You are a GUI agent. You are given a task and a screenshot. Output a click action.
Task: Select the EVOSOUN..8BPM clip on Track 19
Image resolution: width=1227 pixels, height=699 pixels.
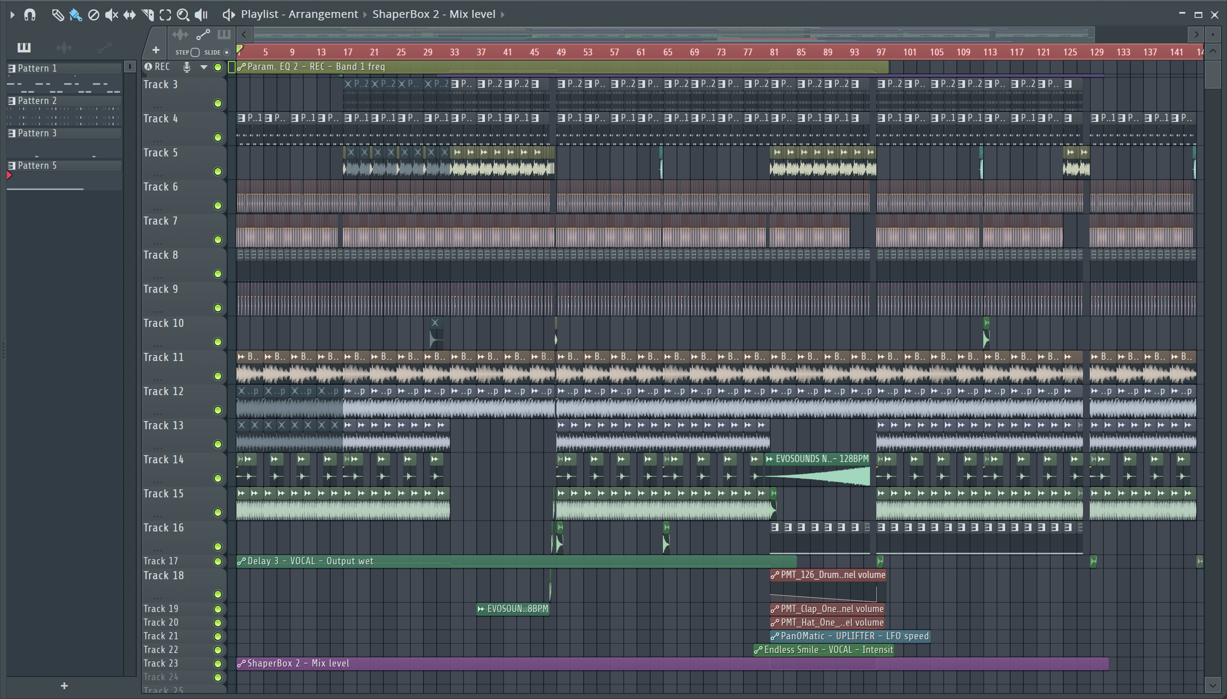(513, 609)
